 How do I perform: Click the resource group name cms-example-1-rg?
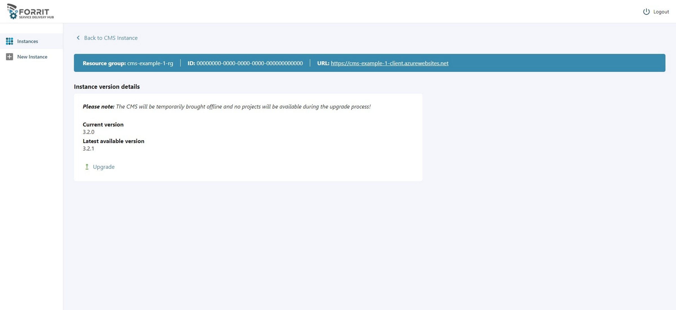(150, 63)
